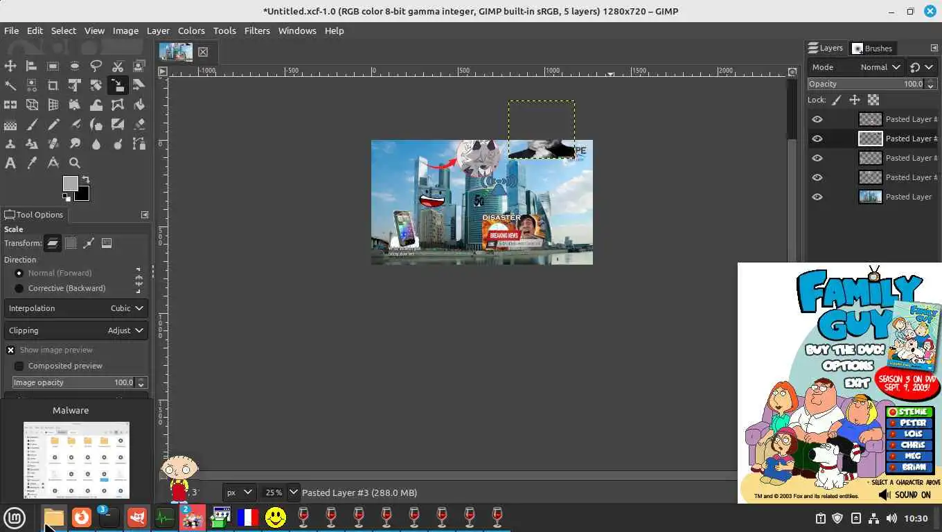
Task: Set Transform target to layer
Action: coord(53,243)
